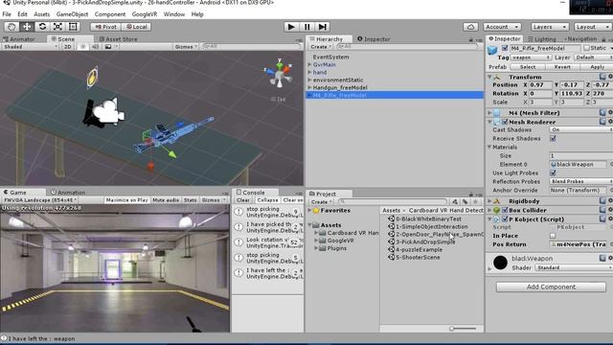The image size is (613, 345).
Task: Open the Layers dropdown
Action: tap(549, 27)
